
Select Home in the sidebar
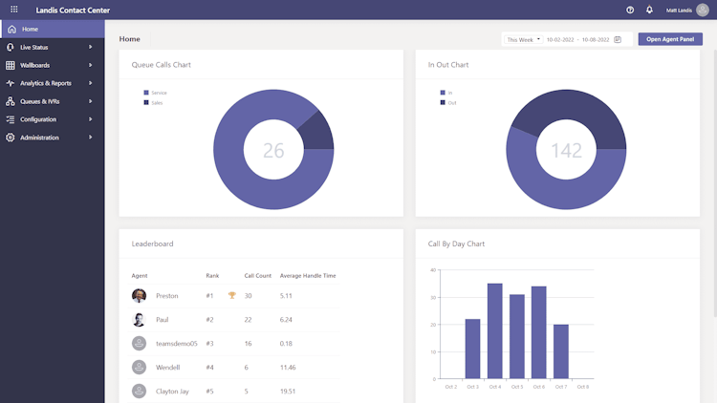(x=53, y=29)
